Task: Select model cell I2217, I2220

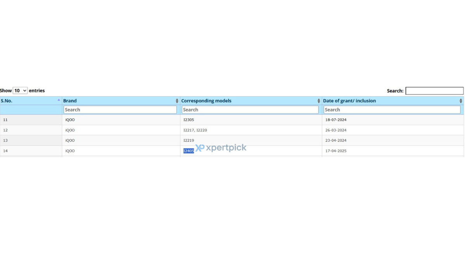Action: pos(251,130)
